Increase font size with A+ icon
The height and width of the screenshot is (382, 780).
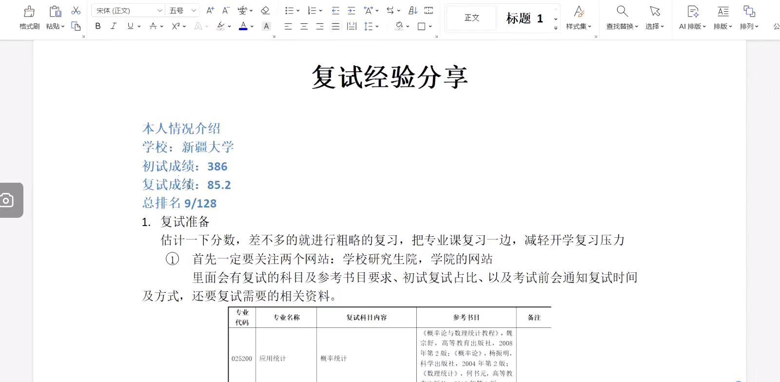click(210, 10)
